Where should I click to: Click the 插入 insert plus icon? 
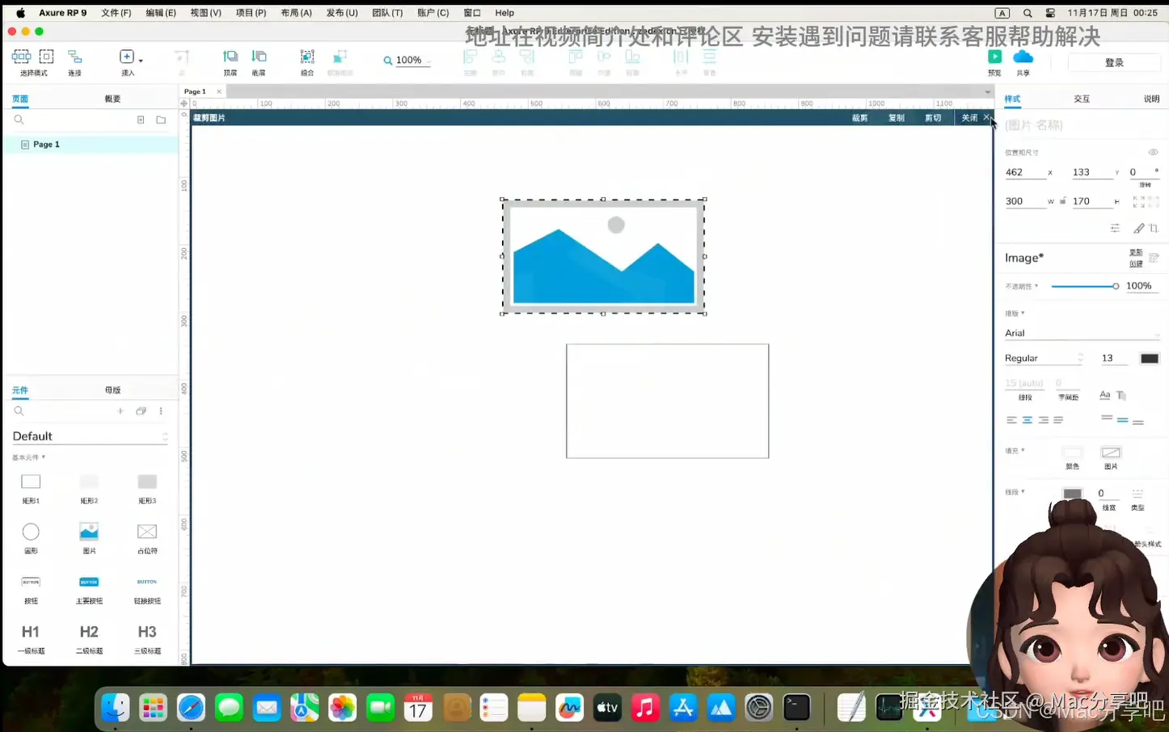126,56
